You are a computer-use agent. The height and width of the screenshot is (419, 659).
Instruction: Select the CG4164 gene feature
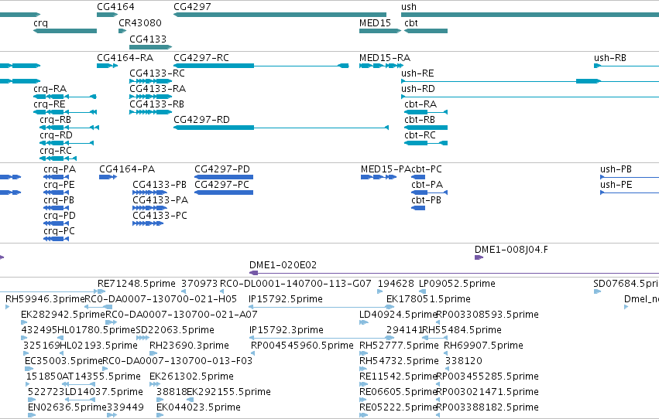(x=107, y=15)
